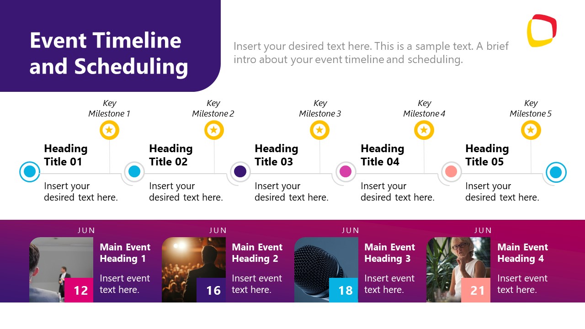
Task: Select the salmon pink timeline dot
Action: pos(451,171)
